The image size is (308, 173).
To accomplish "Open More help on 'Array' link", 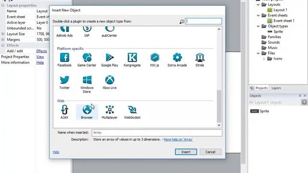I will point(178,139).
